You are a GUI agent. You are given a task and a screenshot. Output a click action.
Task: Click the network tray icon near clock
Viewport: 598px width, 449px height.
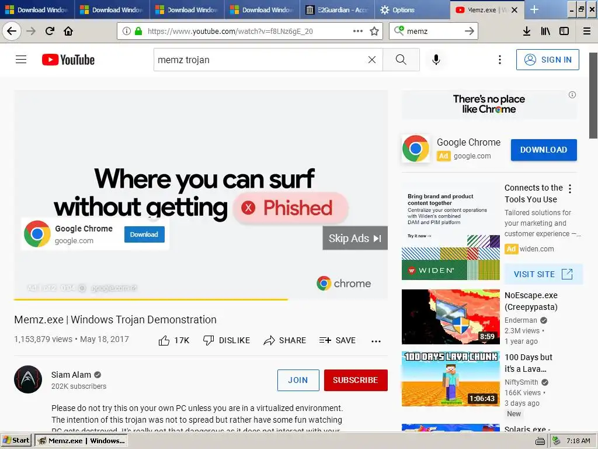click(556, 441)
